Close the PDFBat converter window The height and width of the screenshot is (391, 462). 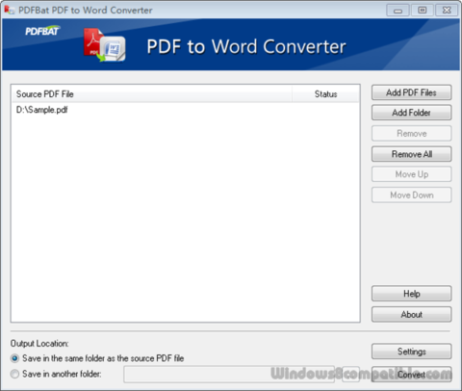click(x=447, y=11)
